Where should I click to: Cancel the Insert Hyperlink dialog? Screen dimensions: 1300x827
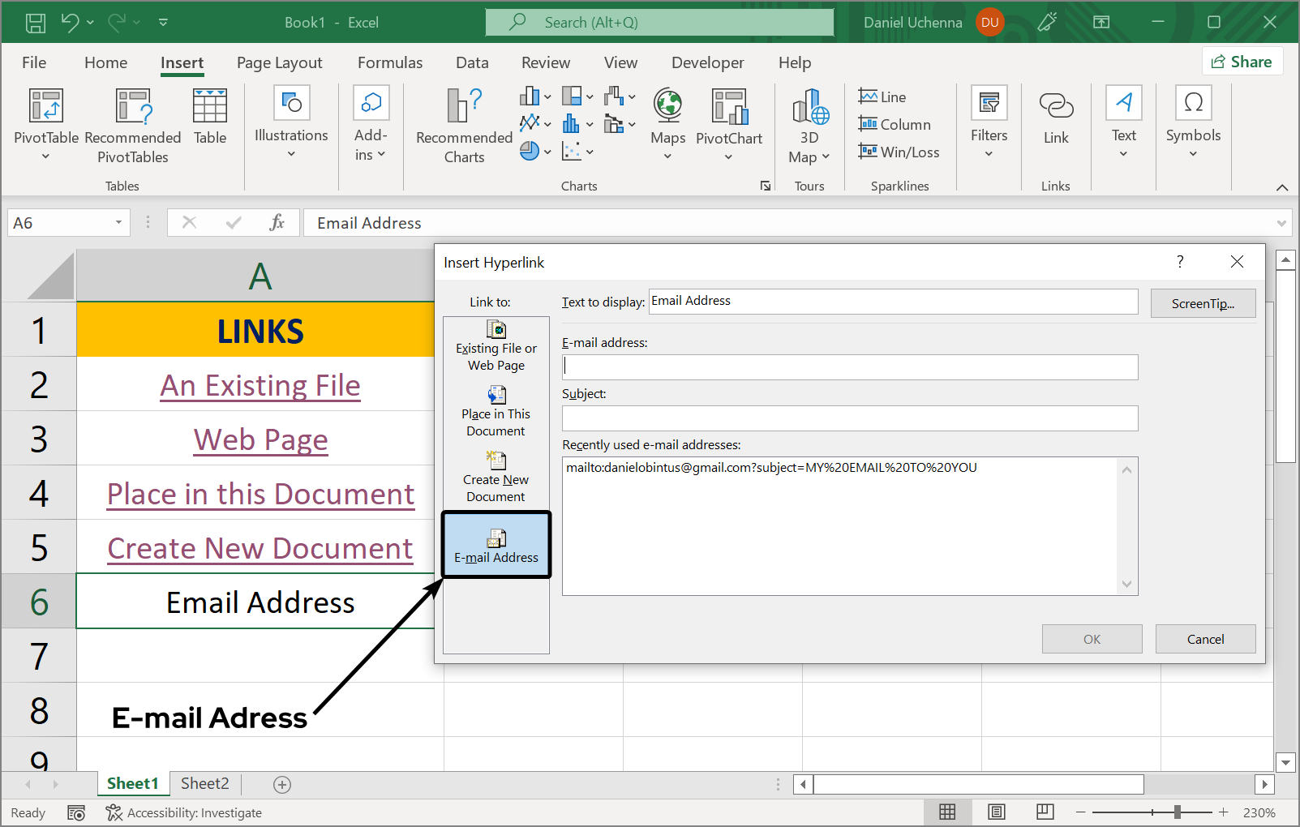point(1205,639)
